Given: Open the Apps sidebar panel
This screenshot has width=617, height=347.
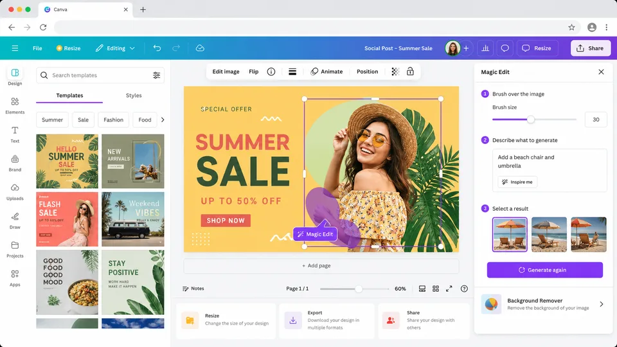Looking at the screenshot, I should [x=15, y=278].
